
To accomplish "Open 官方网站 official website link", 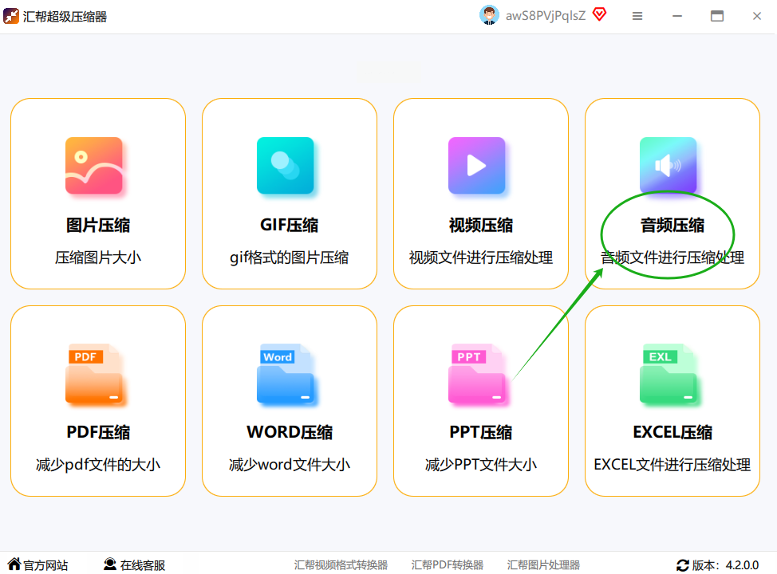I will click(x=38, y=564).
